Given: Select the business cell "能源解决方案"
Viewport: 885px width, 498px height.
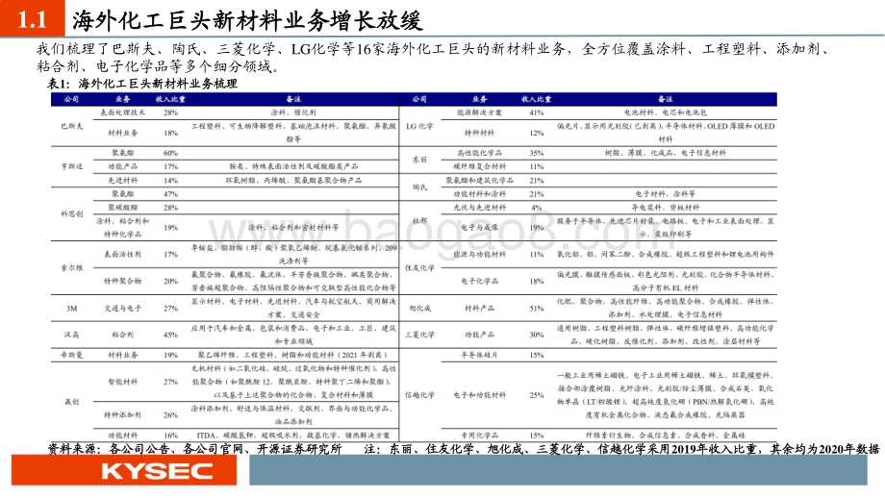Looking at the screenshot, I should (x=479, y=112).
